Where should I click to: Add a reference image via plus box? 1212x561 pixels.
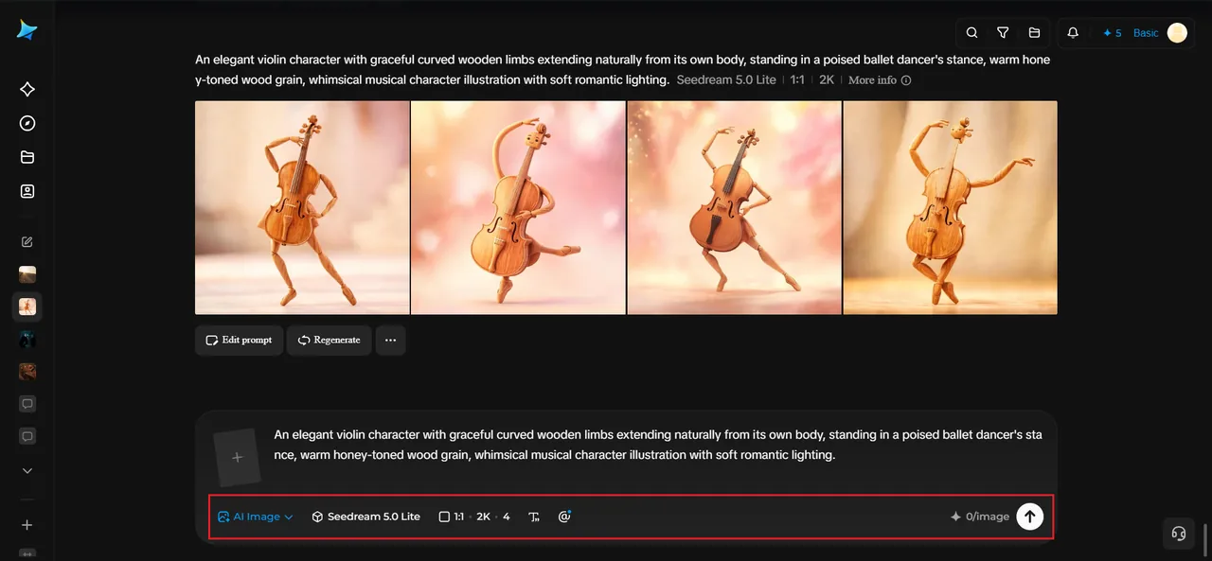click(237, 458)
